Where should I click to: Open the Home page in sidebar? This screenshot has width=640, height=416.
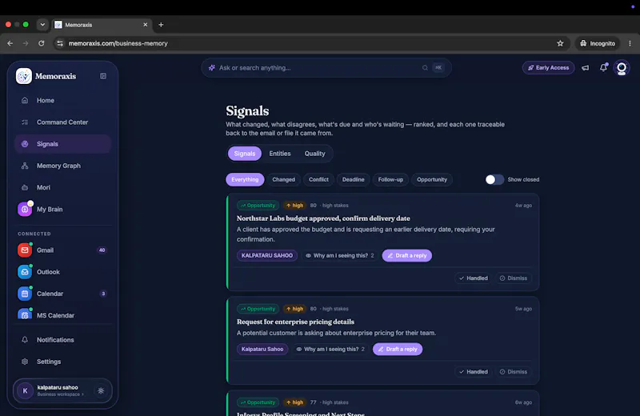coord(62,101)
